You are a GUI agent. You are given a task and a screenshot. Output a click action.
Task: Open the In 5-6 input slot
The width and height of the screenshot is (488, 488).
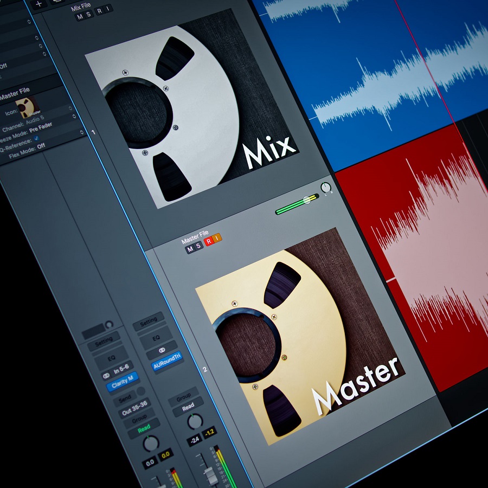(121, 370)
